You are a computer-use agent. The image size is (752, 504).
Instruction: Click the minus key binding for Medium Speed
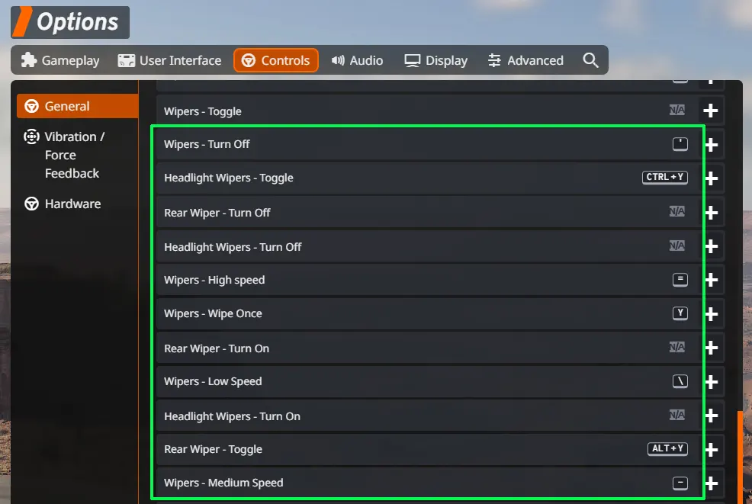click(x=680, y=483)
